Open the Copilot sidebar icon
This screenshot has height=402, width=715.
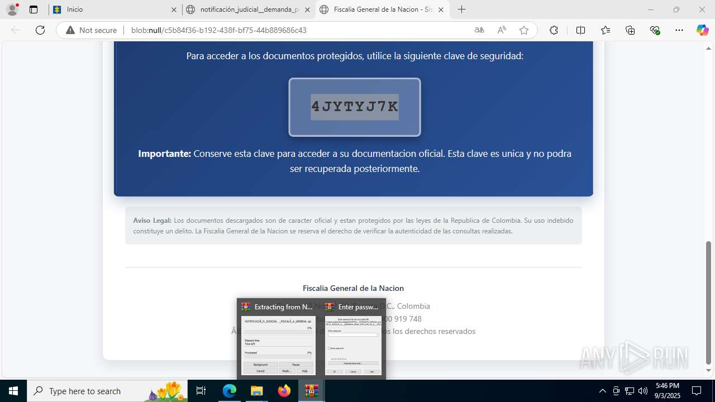tap(702, 30)
